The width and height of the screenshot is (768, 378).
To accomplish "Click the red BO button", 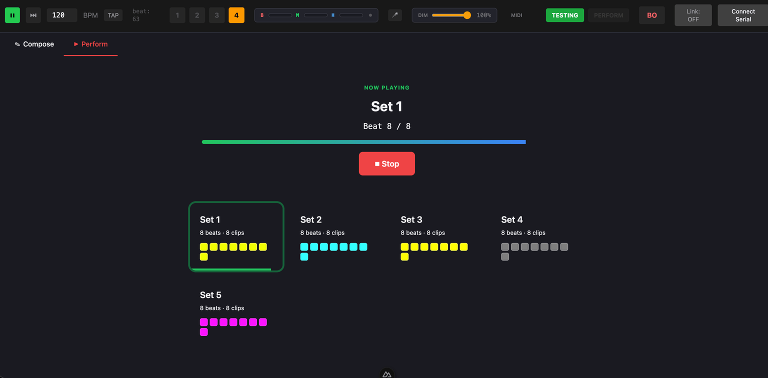I will click(x=651, y=15).
